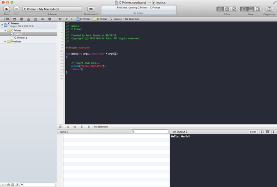This screenshot has height=187, width=277.
Task: Go forward in editor history
Action: 72,19
